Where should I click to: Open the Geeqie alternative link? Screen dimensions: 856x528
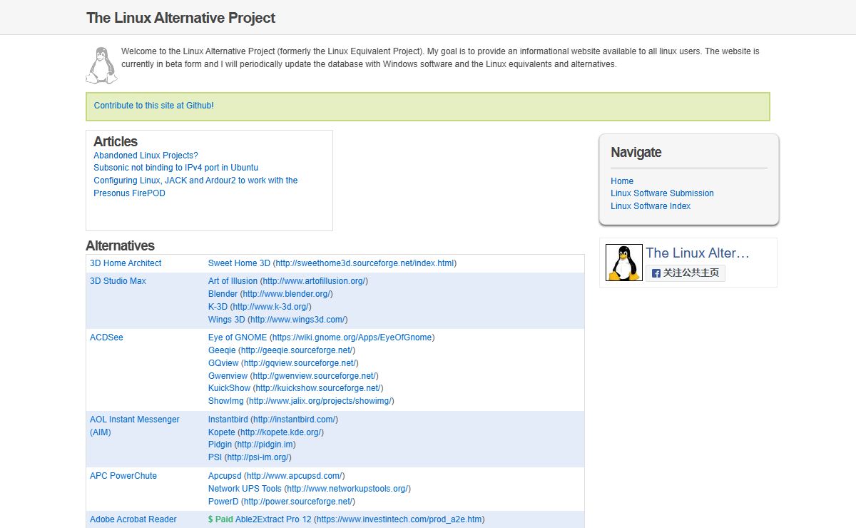(x=222, y=350)
